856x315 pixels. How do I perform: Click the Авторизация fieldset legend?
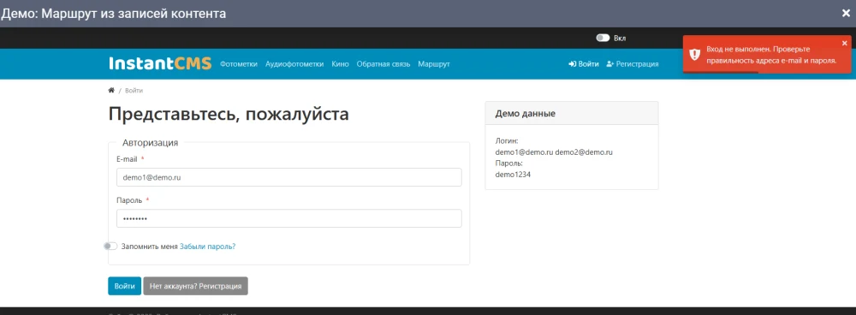[x=150, y=143]
